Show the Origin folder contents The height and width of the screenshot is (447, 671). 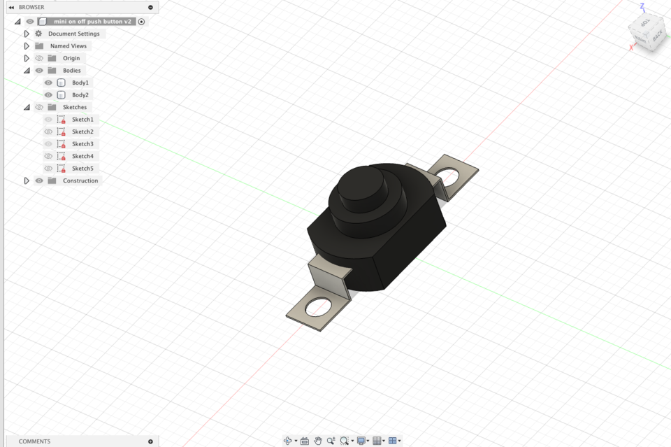pyautogui.click(x=26, y=58)
